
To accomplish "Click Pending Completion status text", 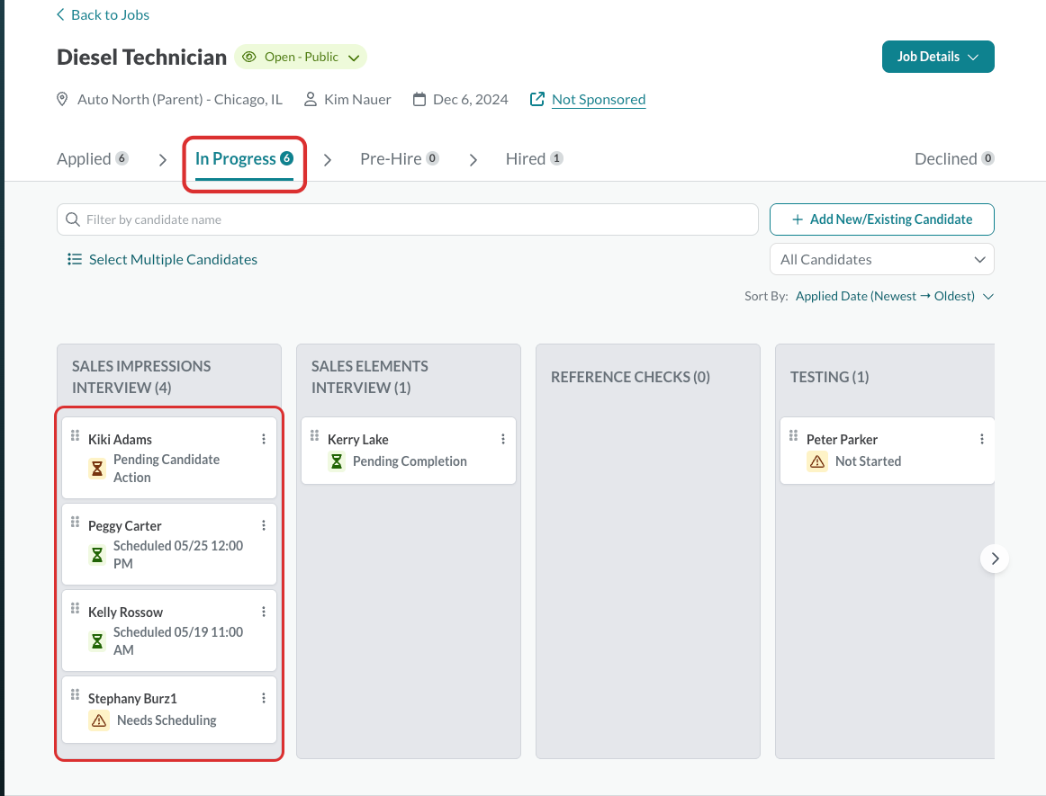I will pos(410,461).
